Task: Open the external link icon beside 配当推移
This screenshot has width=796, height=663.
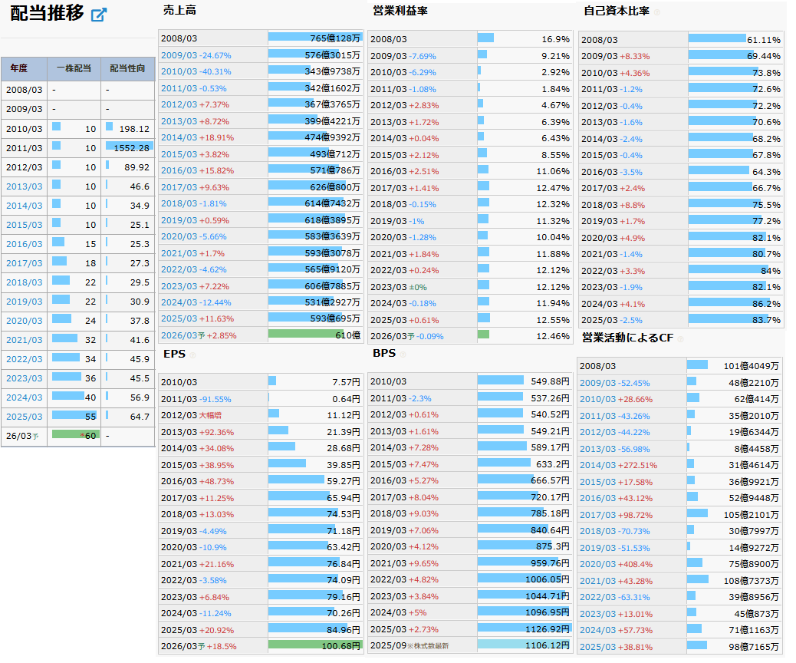Action: 98,15
